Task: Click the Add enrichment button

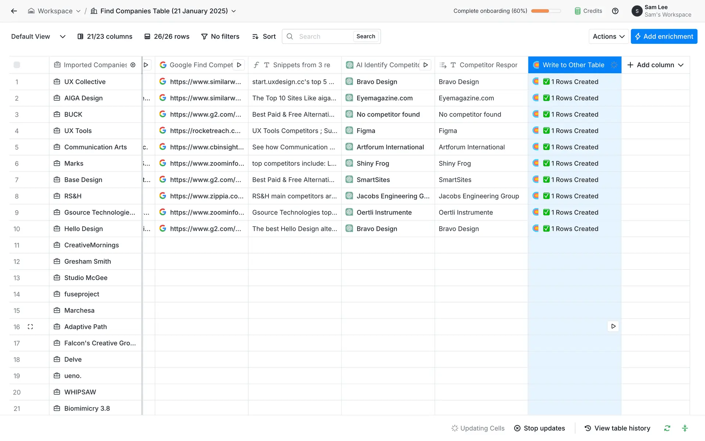Action: (x=664, y=36)
